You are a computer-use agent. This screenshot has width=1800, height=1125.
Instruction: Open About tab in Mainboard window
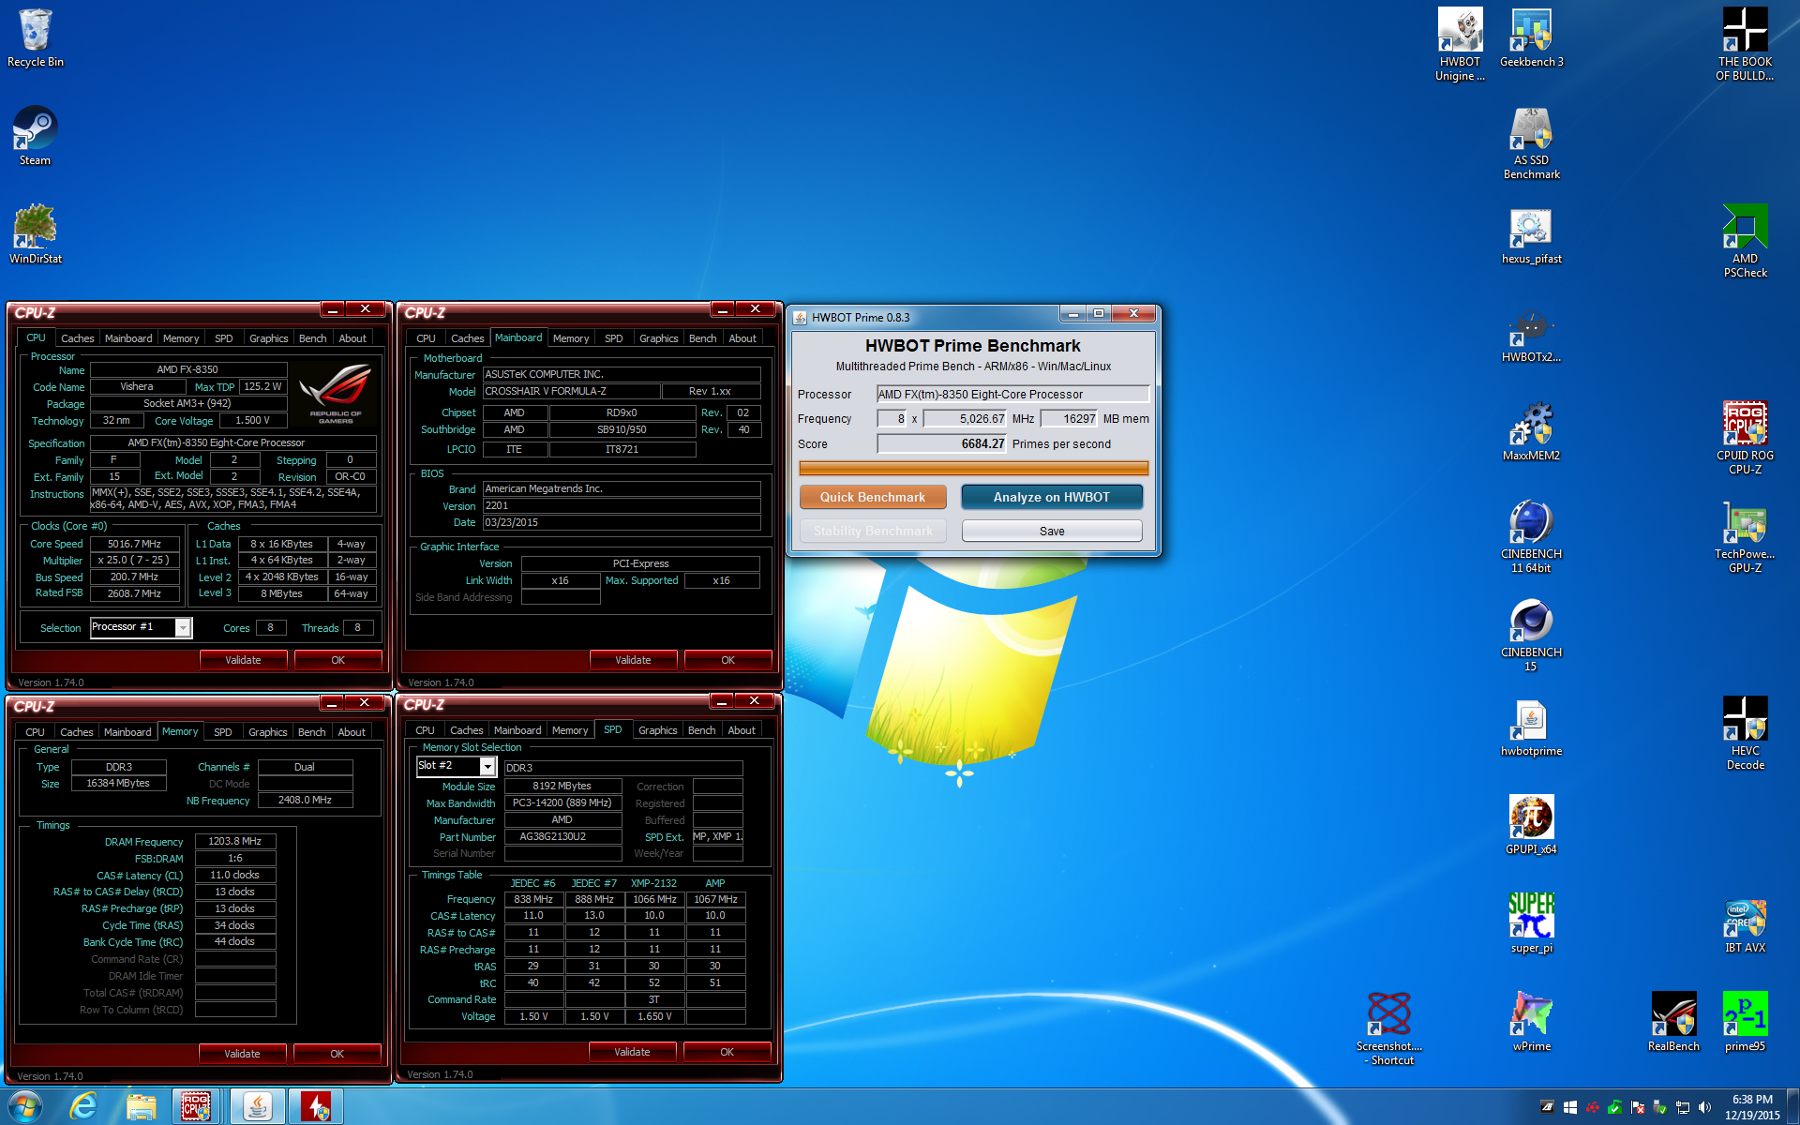point(742,338)
